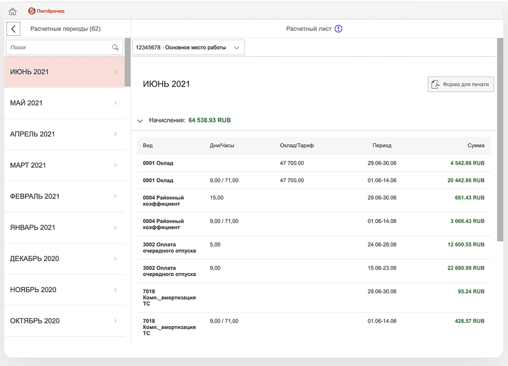
Task: Click the chevron on the ФЕВРАЛЬ 2021 row
Action: [x=115, y=196]
